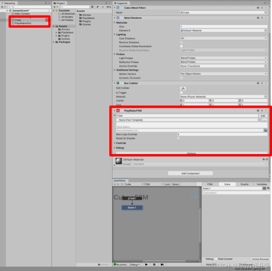Viewport: 272px width, 271px height.
Task: Click the FSM Edit button
Action: point(263,116)
